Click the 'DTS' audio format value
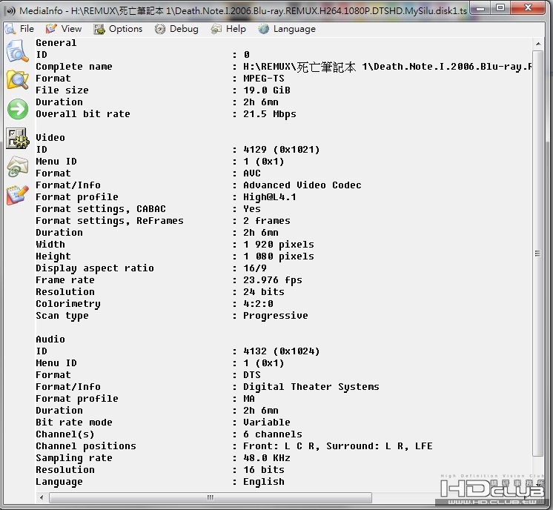Image resolution: width=553 pixels, height=510 pixels. (x=252, y=375)
